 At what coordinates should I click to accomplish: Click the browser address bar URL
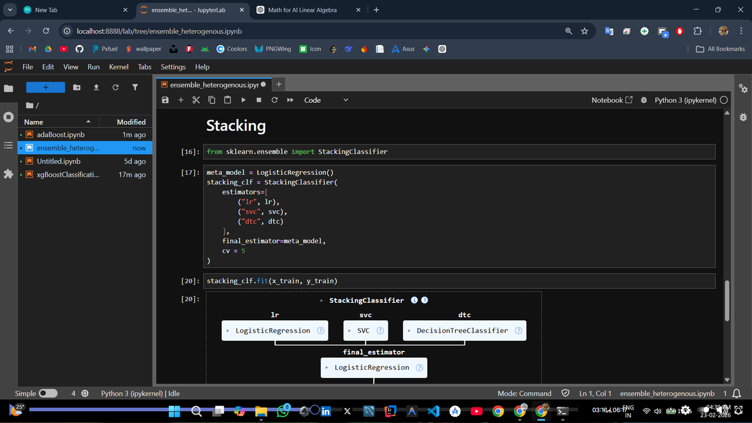coord(159,31)
